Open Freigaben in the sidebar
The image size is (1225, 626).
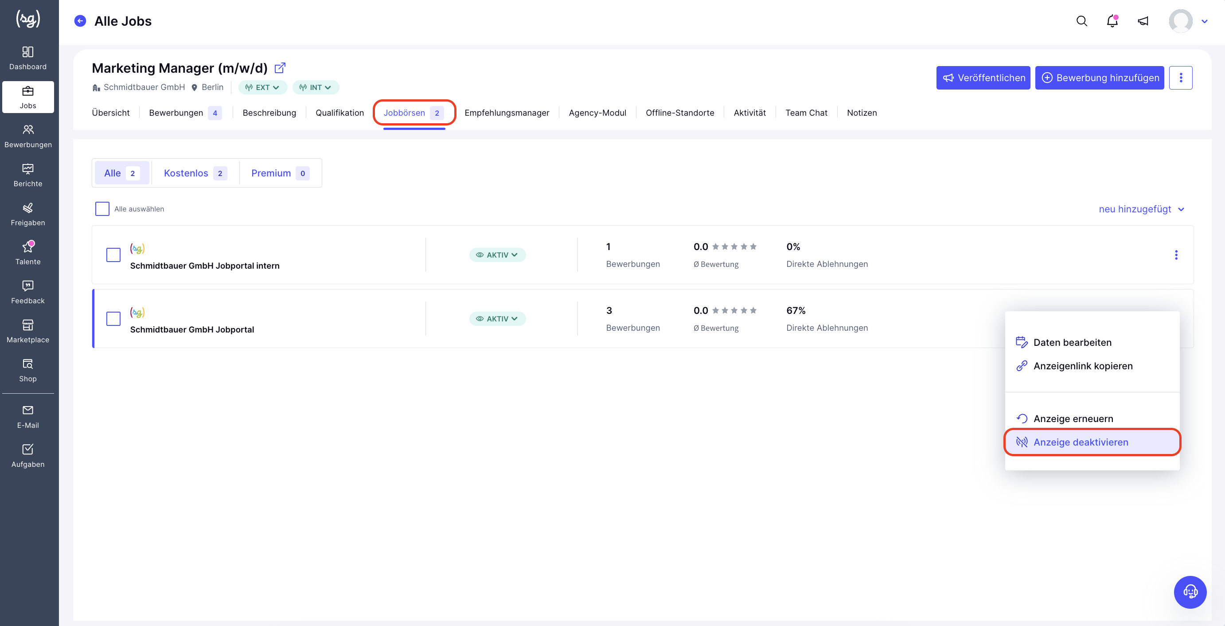coord(28,214)
